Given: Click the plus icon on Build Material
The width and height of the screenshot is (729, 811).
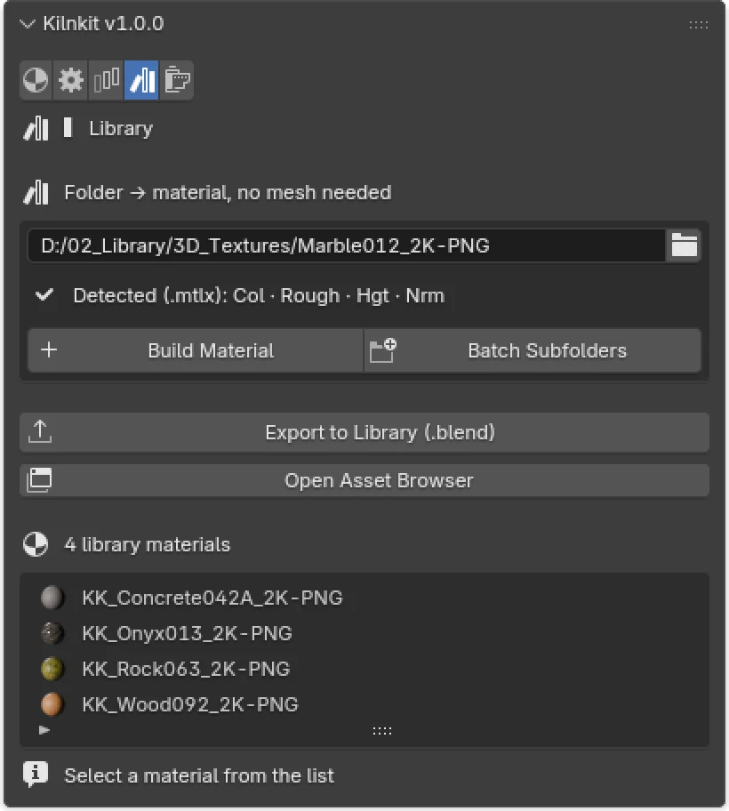Looking at the screenshot, I should pyautogui.click(x=49, y=350).
